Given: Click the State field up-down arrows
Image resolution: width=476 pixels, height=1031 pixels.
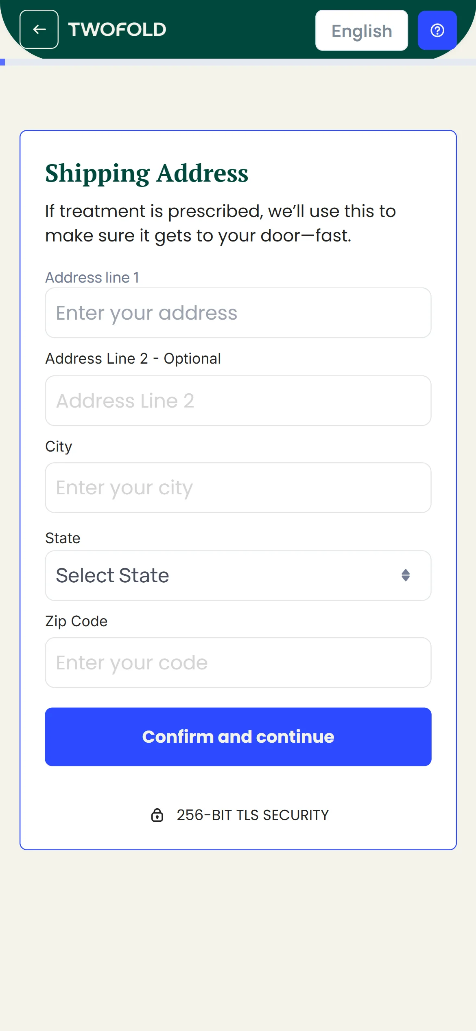Looking at the screenshot, I should pyautogui.click(x=405, y=575).
